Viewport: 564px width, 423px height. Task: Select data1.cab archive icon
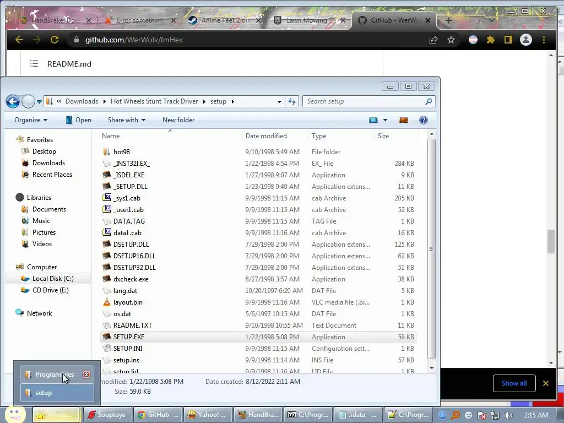tap(106, 233)
